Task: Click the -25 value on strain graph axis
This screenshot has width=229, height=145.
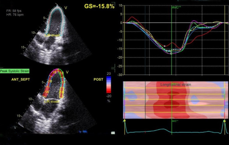Action: click(x=120, y=66)
